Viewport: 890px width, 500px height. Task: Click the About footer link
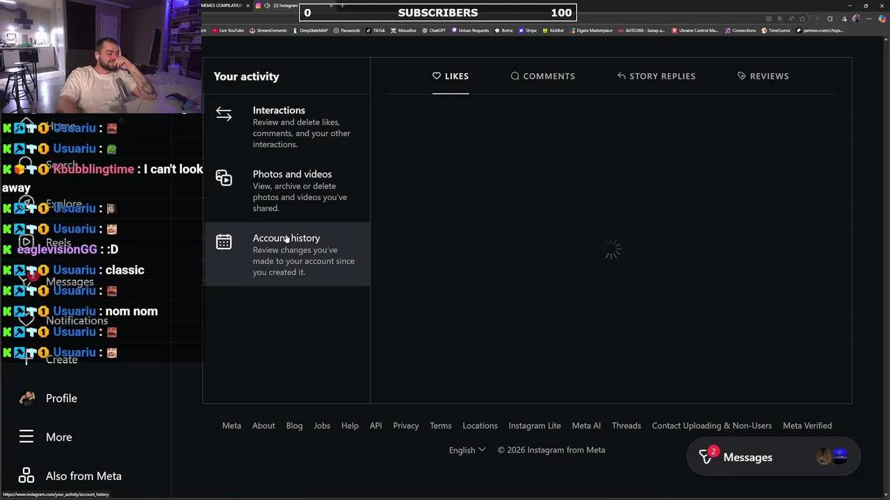pos(264,426)
